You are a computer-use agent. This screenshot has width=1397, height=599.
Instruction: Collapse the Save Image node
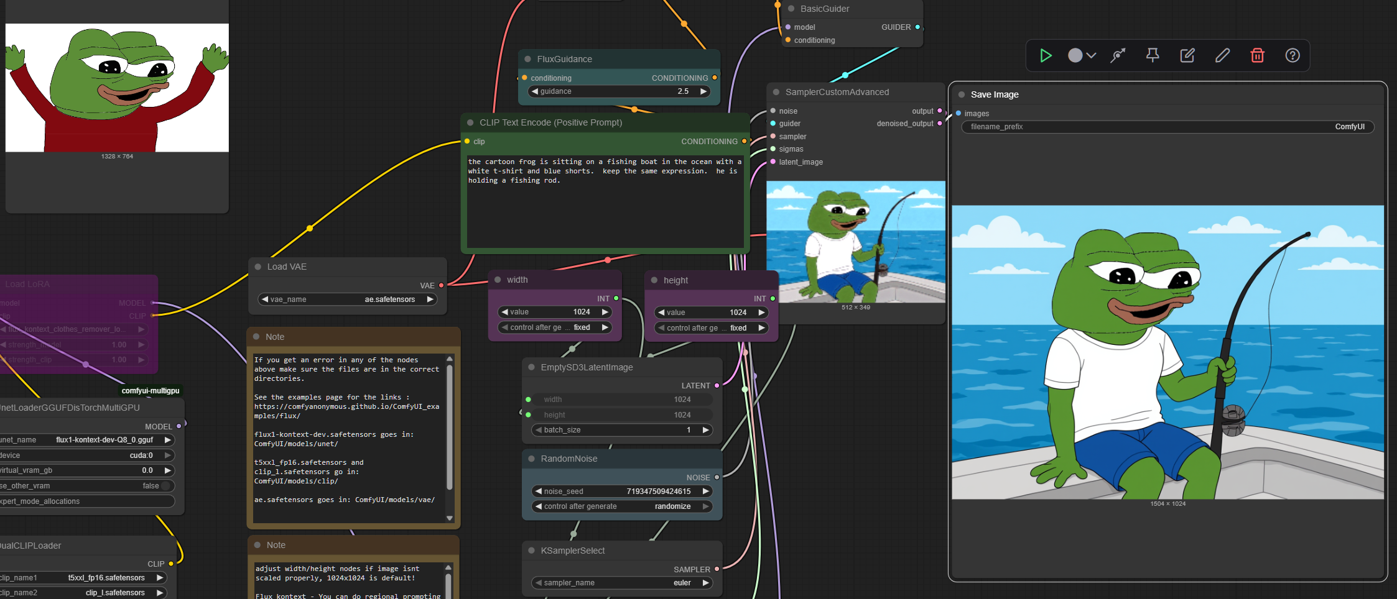tap(962, 94)
